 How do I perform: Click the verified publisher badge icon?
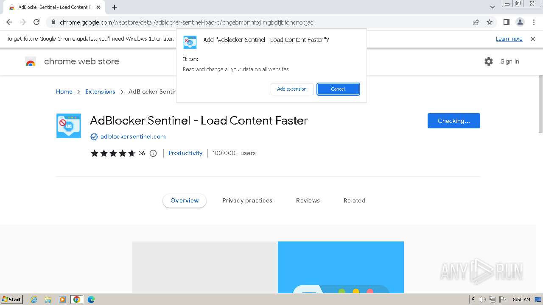(x=94, y=137)
